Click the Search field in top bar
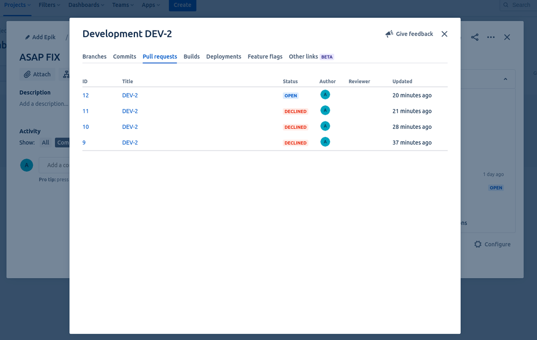The height and width of the screenshot is (340, 537). point(519,5)
